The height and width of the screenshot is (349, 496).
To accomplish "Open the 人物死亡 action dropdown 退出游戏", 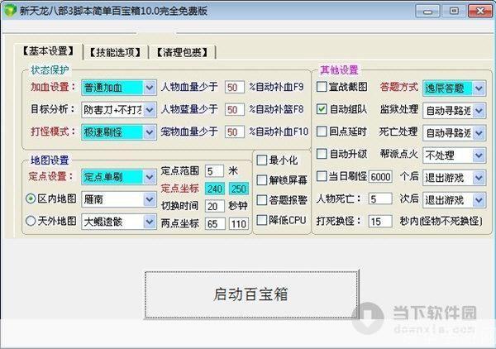I will click(x=454, y=200).
